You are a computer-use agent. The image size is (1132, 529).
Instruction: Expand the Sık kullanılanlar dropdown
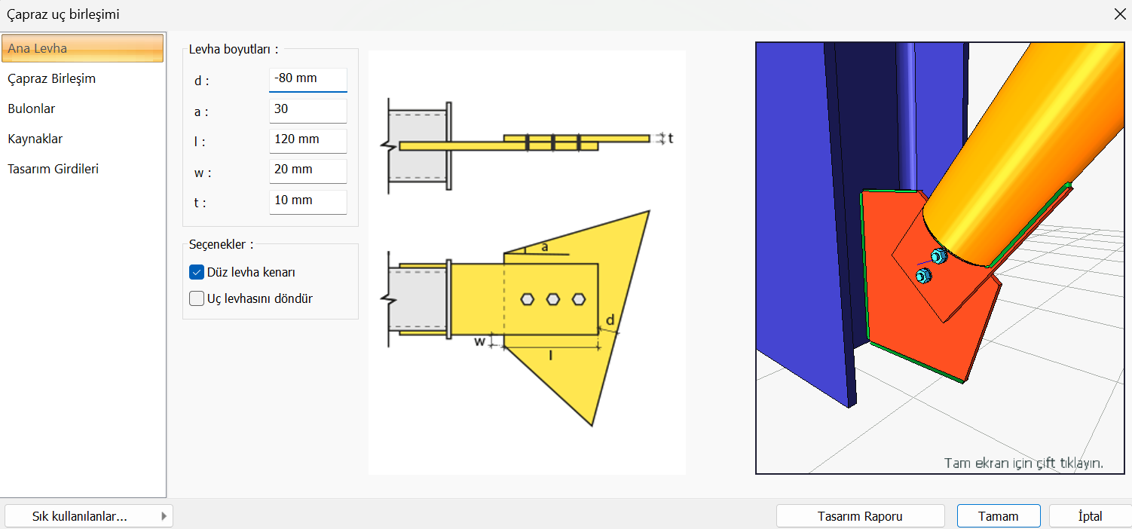(88, 516)
